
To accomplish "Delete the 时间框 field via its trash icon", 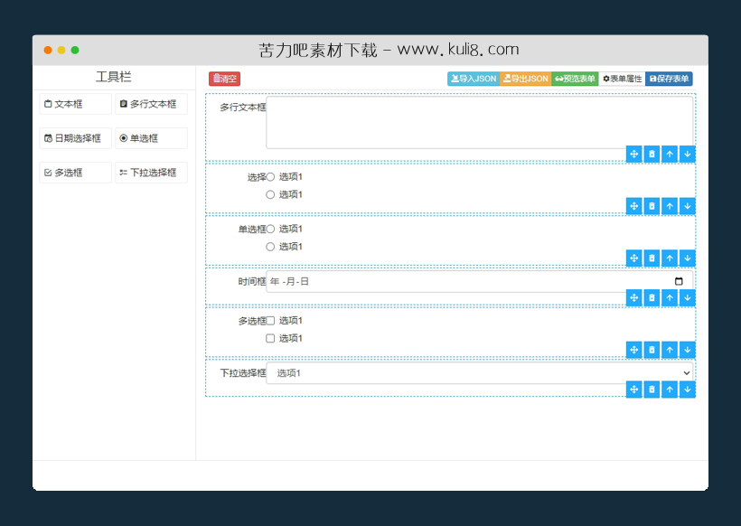I will [652, 297].
